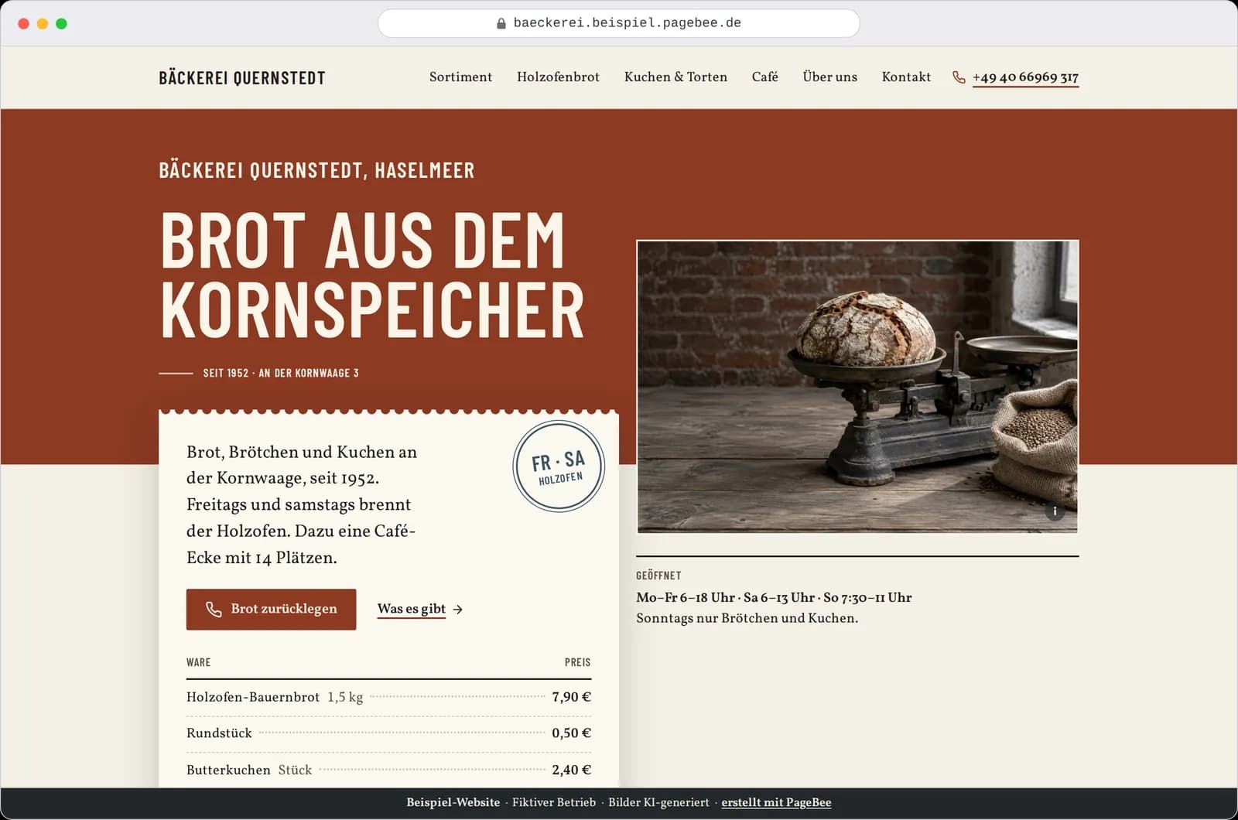The image size is (1238, 820).
Task: Click the bread on scale photo
Action: coord(857,387)
